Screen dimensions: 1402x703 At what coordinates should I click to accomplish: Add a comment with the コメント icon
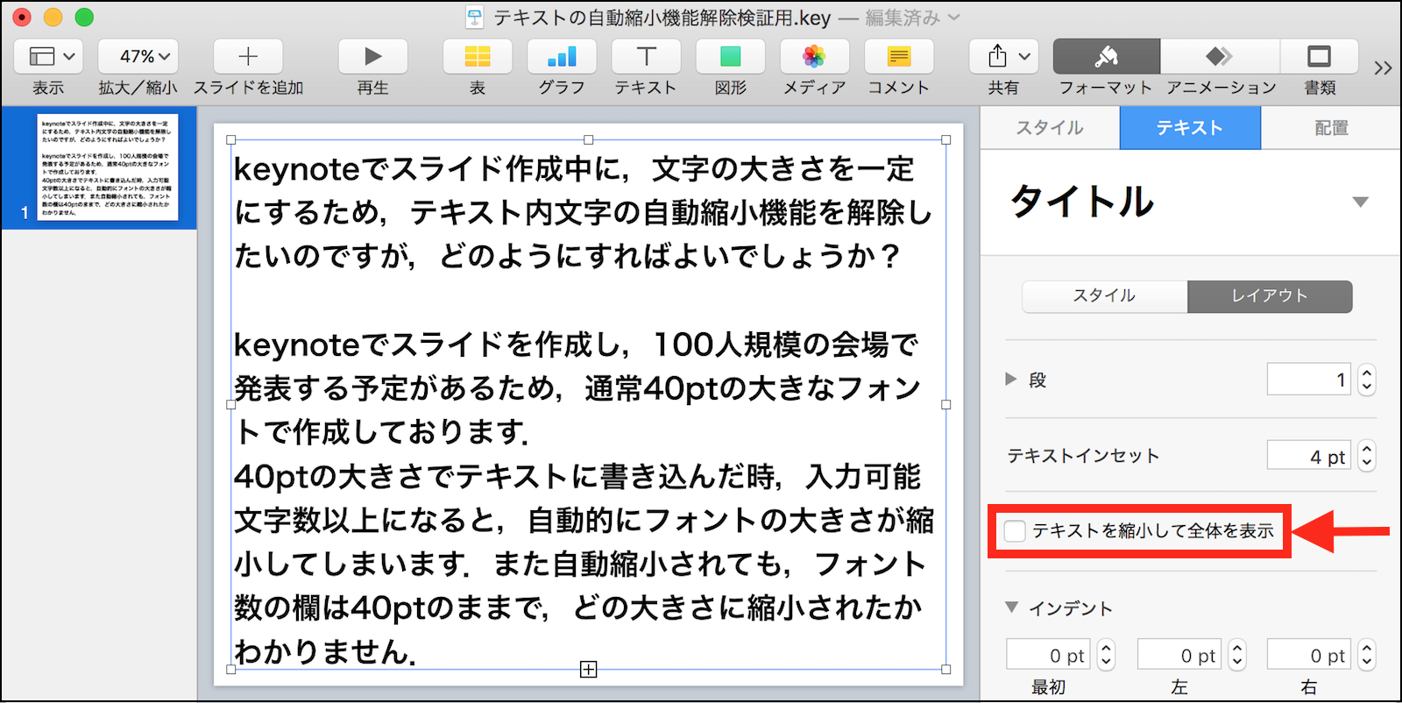pos(898,57)
